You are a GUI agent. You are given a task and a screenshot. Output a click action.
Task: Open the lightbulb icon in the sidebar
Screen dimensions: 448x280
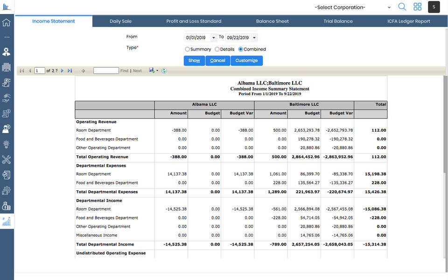coord(7,146)
